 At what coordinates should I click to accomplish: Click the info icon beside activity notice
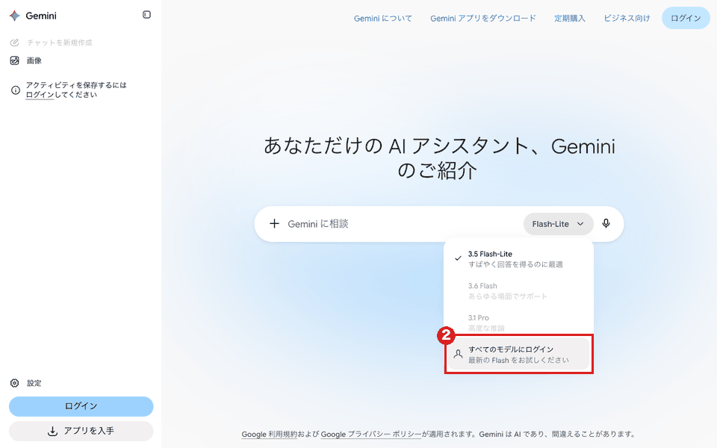[16, 90]
